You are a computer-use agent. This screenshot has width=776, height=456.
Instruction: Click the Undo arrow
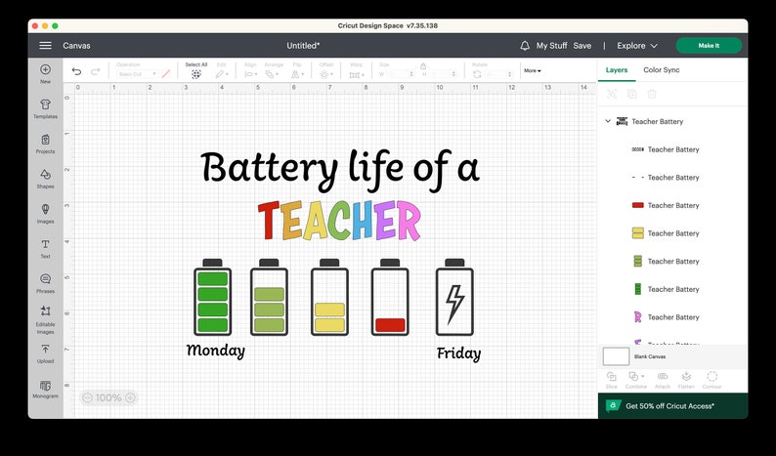click(76, 71)
